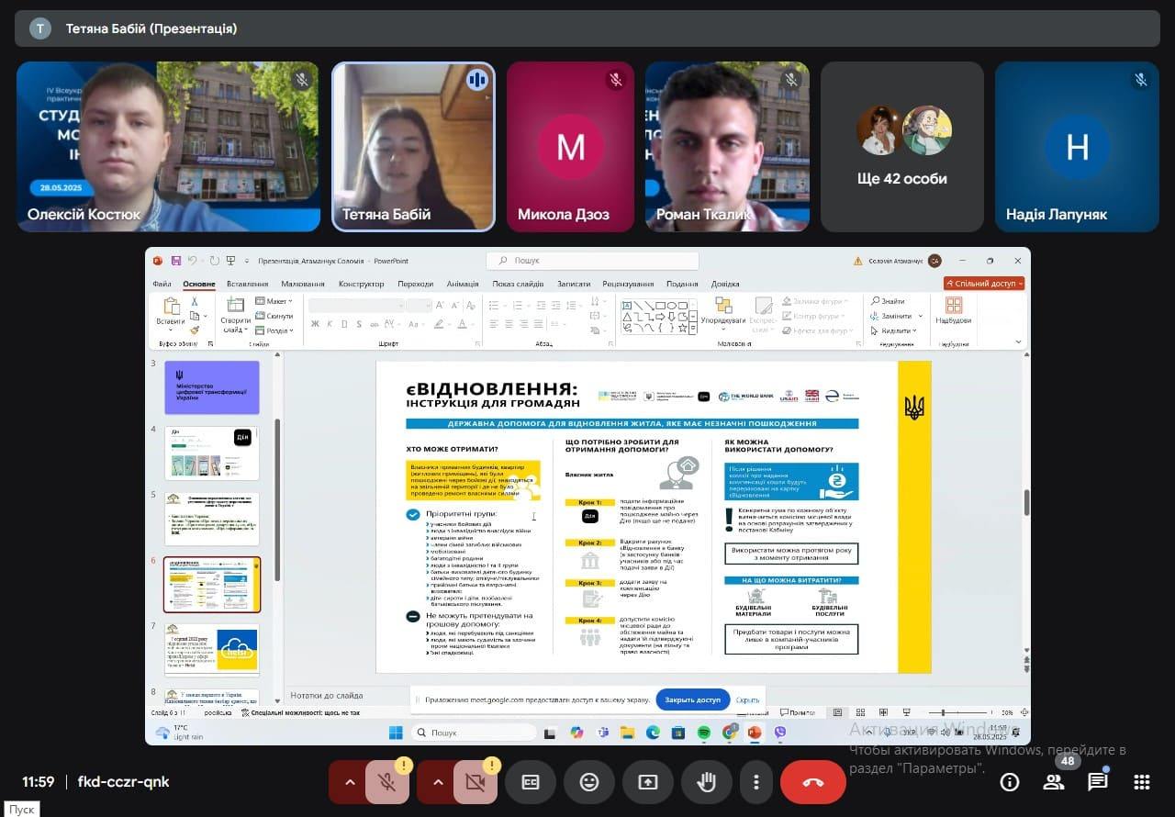Switch to Конструктор ribbon tab
1175x817 pixels.
[362, 284]
